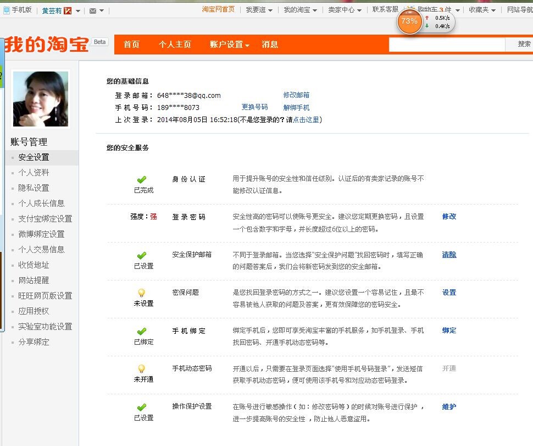
Task: Click 修改 for login password
Action: [x=449, y=216]
